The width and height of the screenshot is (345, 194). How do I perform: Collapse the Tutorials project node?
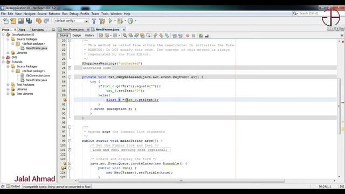tap(3, 62)
